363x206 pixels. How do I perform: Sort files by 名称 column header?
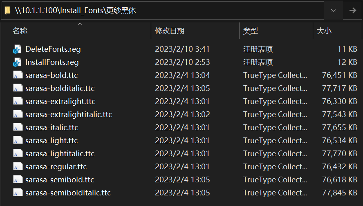point(20,31)
